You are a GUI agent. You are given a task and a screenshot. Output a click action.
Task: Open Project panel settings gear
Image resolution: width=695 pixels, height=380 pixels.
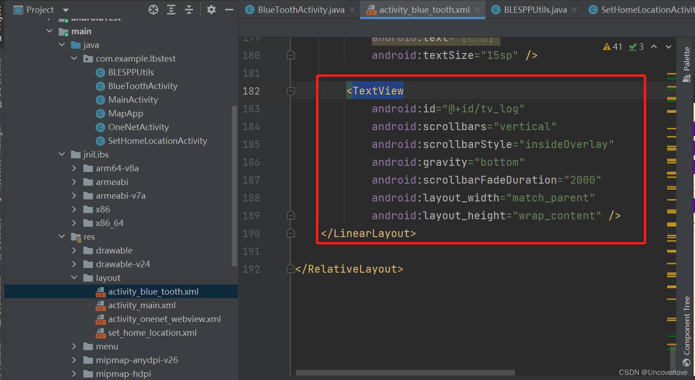(x=211, y=10)
